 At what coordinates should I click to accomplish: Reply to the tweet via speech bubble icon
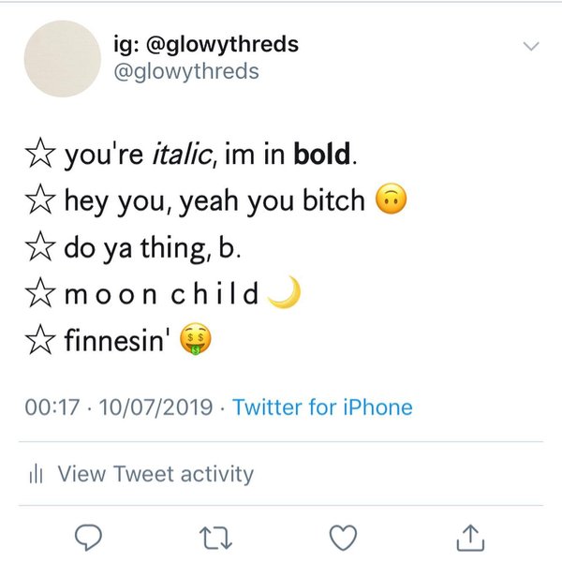(87, 535)
